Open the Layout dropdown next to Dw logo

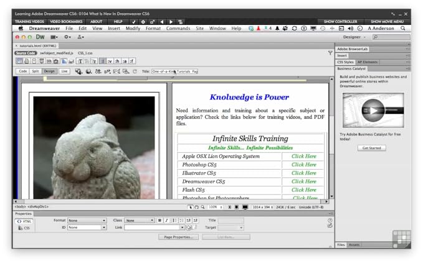(x=54, y=37)
